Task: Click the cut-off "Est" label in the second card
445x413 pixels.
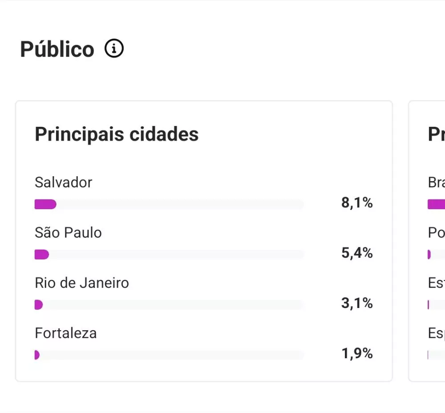Action: pos(436,283)
